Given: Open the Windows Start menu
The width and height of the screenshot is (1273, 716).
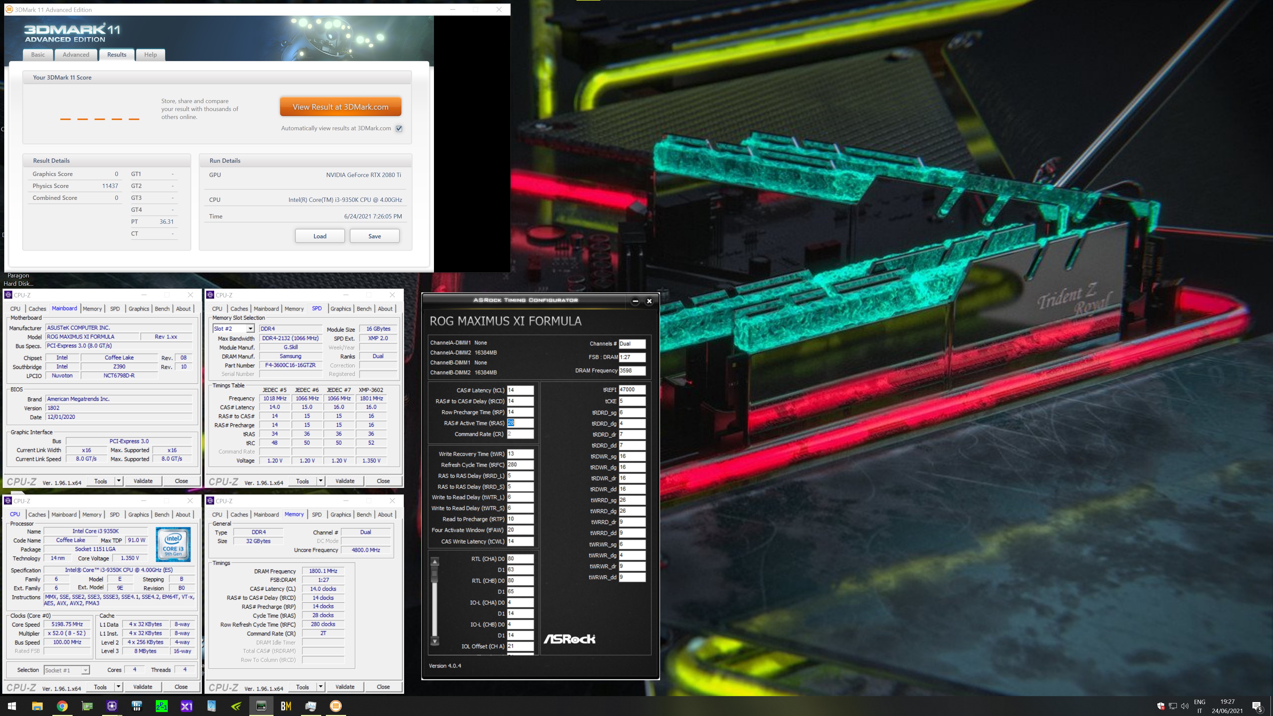Looking at the screenshot, I should pyautogui.click(x=12, y=706).
